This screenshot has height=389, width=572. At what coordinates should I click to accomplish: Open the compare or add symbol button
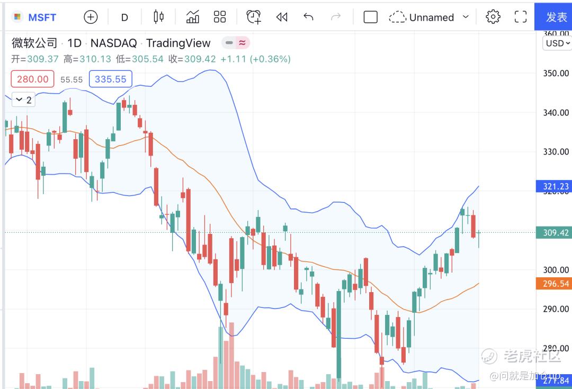pyautogui.click(x=91, y=17)
